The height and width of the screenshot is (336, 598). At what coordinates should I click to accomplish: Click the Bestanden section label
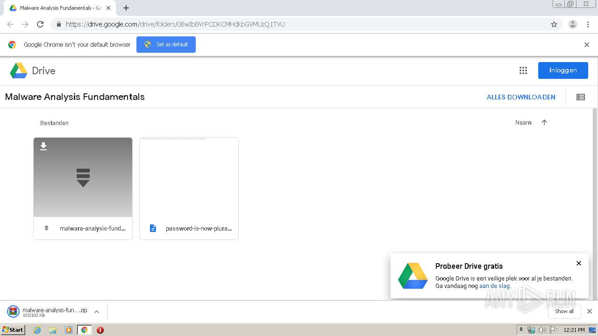coord(54,123)
